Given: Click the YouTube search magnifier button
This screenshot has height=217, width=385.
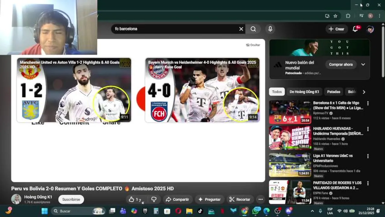Looking at the screenshot, I should pyautogui.click(x=253, y=29).
